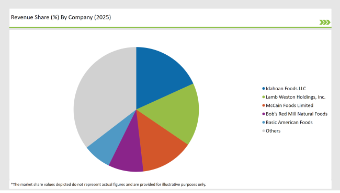
Task: Click the 'Revenue Share (%) By Company (2025)' title
Action: click(61, 17)
